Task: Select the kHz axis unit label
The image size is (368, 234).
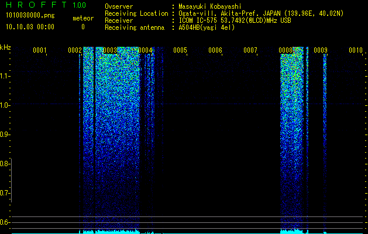Action: pyautogui.click(x=5, y=47)
